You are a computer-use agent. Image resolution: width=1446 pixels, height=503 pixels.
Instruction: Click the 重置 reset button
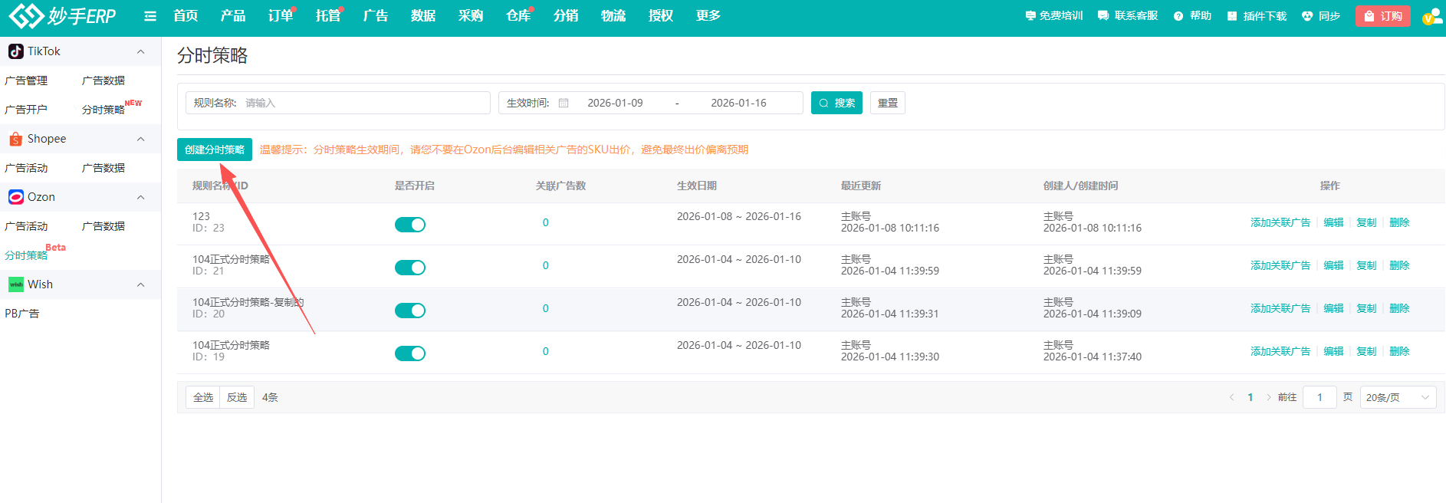point(887,103)
